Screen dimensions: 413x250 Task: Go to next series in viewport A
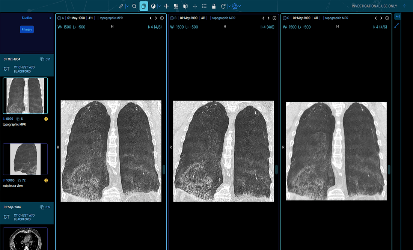[x=156, y=18]
